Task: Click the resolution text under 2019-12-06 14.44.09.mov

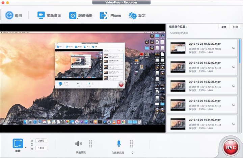Action: [201, 128]
